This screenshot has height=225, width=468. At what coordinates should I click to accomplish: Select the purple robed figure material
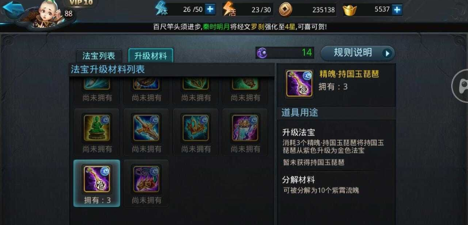coord(245,128)
